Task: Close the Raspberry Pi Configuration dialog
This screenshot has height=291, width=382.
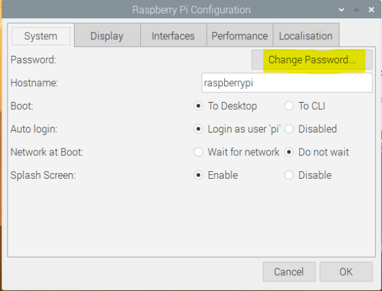Action: [x=372, y=10]
